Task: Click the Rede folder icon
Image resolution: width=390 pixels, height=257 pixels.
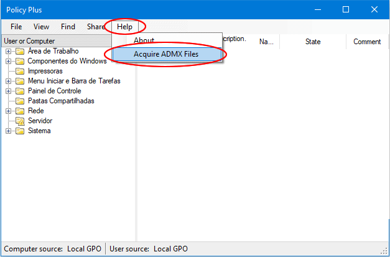Action: point(20,111)
